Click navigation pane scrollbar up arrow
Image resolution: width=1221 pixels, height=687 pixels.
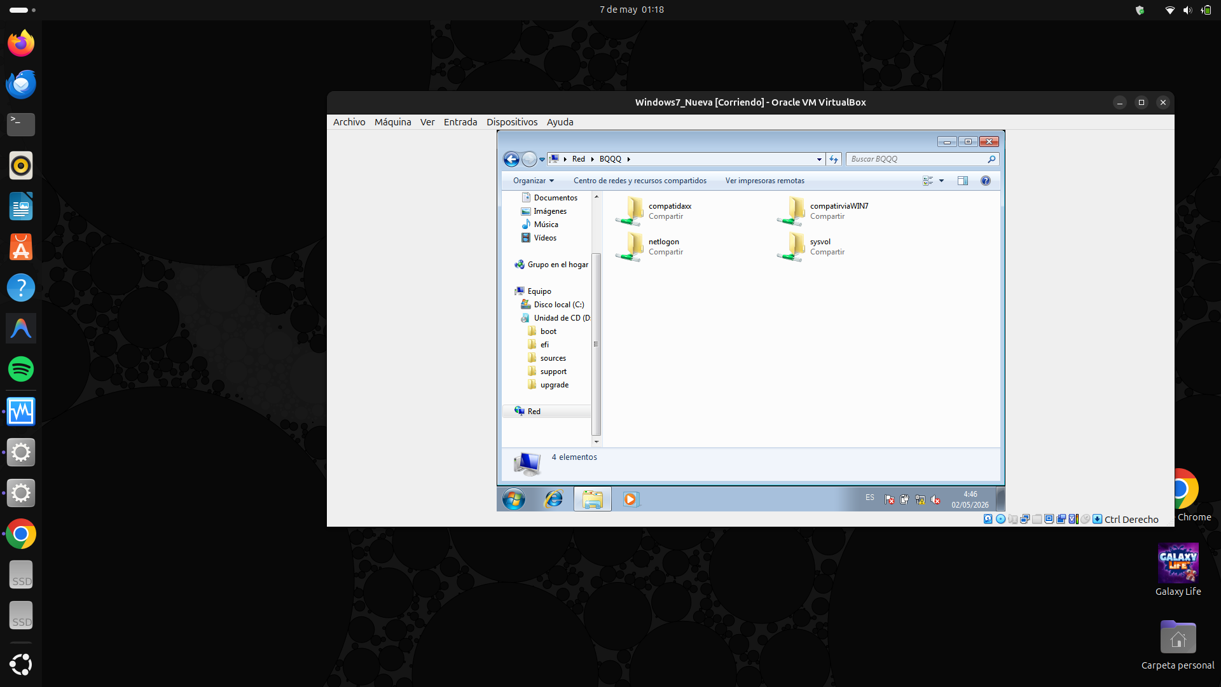point(597,197)
